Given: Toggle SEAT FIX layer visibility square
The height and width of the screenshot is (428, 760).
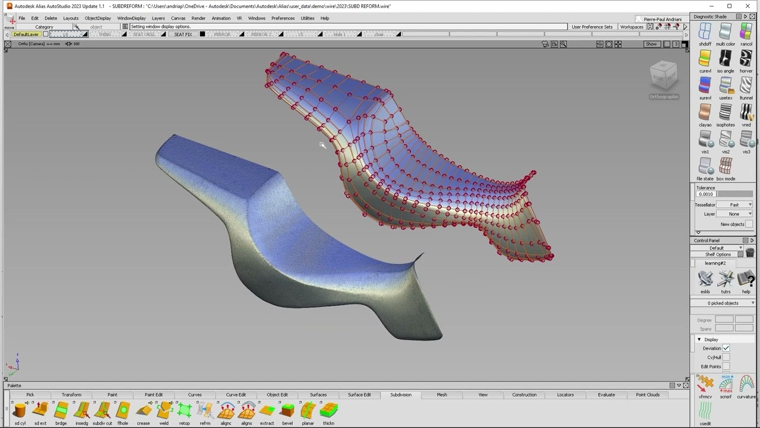Looking at the screenshot, I should click(x=202, y=34).
